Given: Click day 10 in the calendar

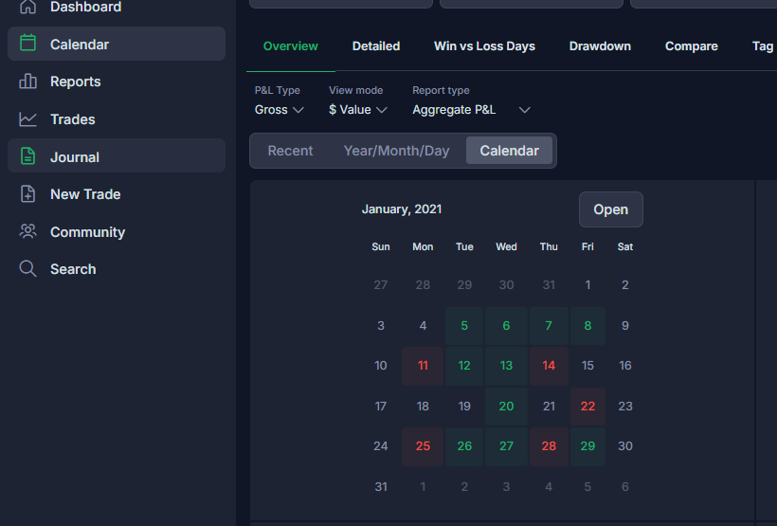Looking at the screenshot, I should click(x=381, y=366).
